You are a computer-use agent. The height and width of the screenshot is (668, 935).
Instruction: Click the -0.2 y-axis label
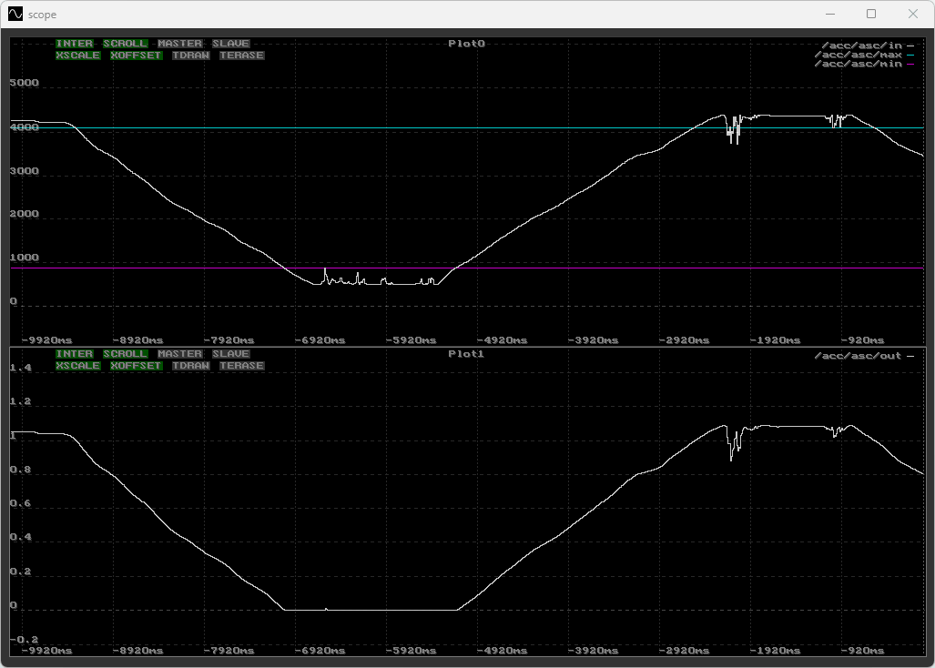(25, 640)
